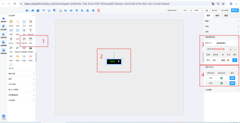Expand the 外观 properties section
Image resolution: width=240 pixels, height=123 pixels.
point(222,26)
